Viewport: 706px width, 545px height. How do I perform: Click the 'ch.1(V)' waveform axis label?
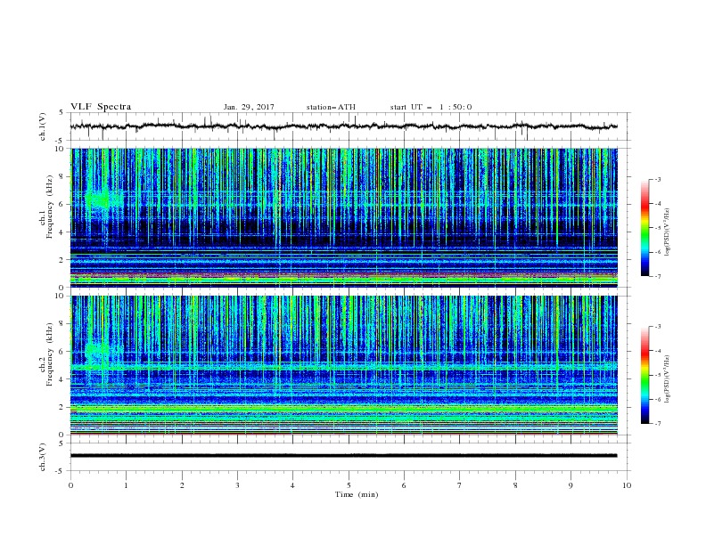tap(43, 126)
